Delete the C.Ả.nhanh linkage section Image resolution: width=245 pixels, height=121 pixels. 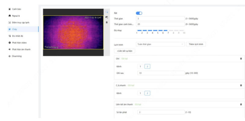click(x=241, y=85)
